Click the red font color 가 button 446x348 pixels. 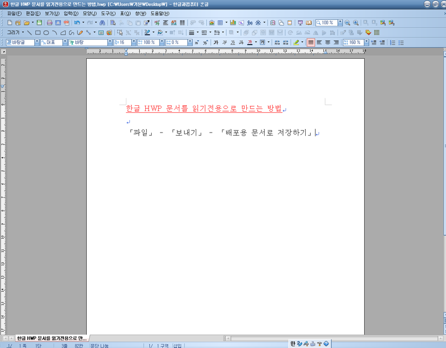click(250, 43)
